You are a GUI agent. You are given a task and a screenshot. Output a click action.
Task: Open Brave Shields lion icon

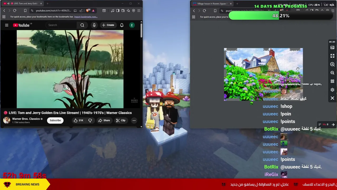pos(88,11)
